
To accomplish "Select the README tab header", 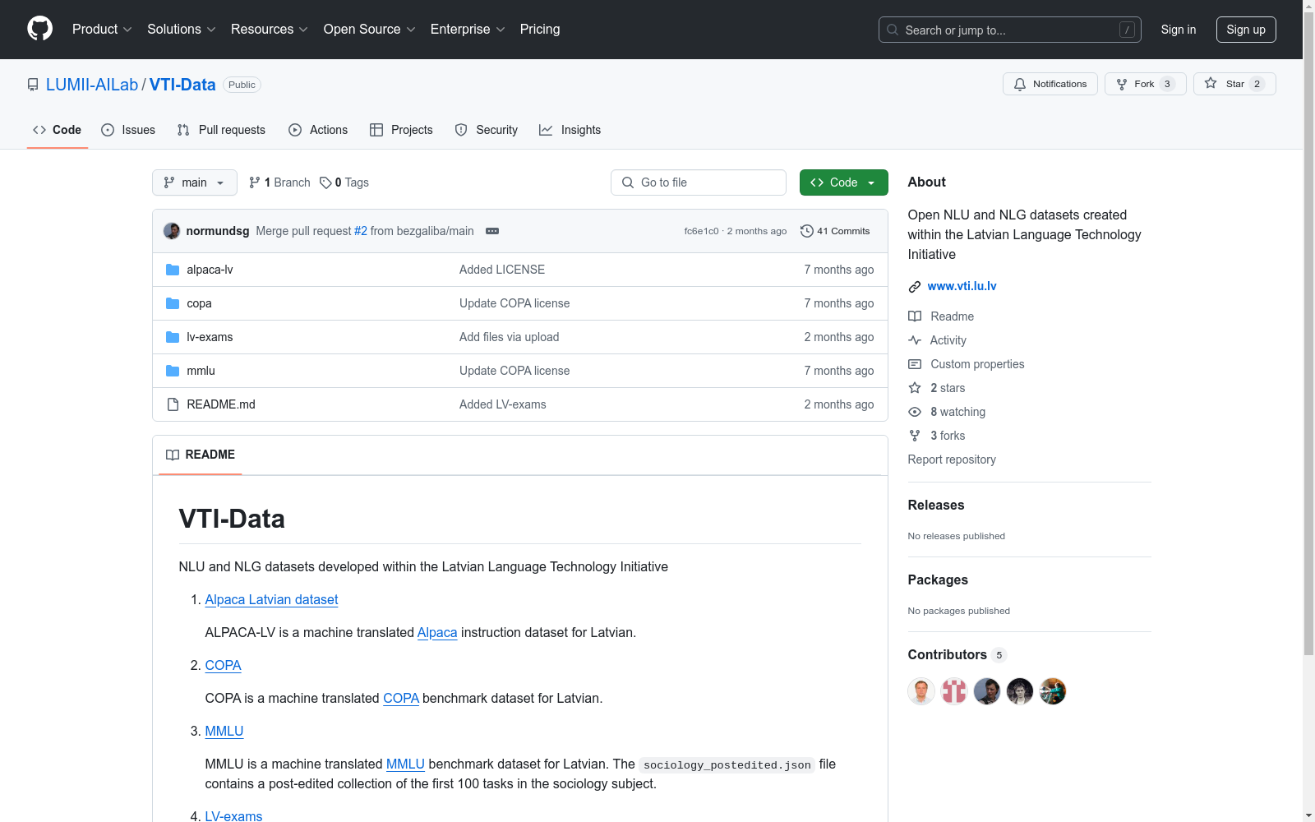I will coord(201,455).
